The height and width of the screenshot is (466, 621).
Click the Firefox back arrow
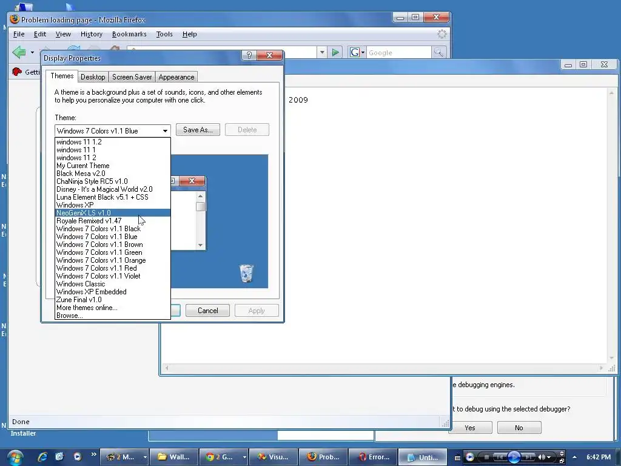(x=19, y=52)
